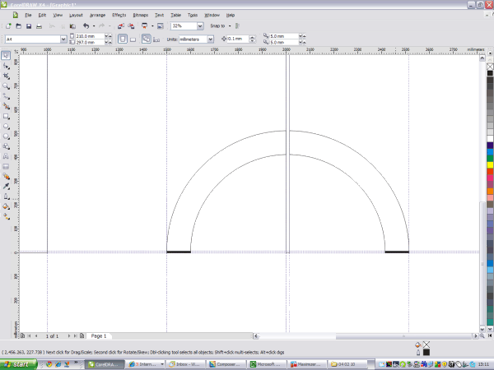494x370 pixels.
Task: Open the Effects menu
Action: (x=119, y=15)
